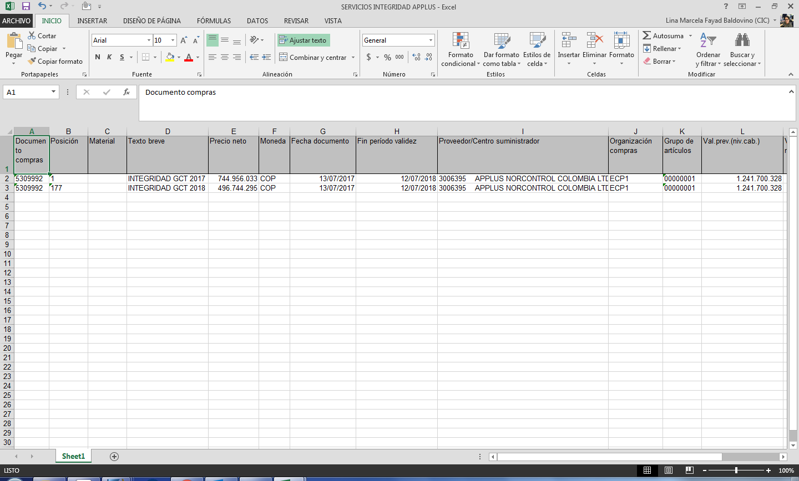Decrease decimal places
The image size is (799, 481).
pyautogui.click(x=429, y=57)
